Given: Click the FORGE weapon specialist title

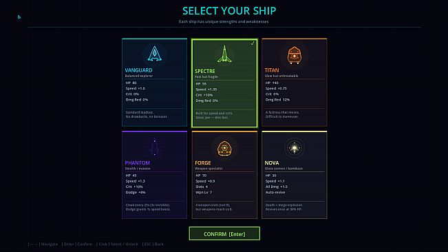Looking at the screenshot, I should 203,163.
